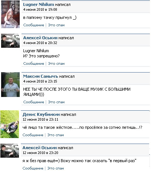This screenshot has width=151, height=171.
Task: Click Алексей Оськин name at 20:32 comment
Action: [40, 38]
